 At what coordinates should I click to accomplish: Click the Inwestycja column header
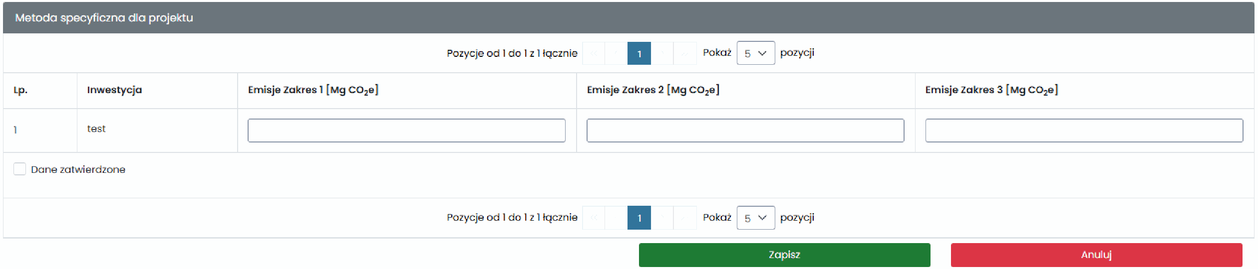114,90
